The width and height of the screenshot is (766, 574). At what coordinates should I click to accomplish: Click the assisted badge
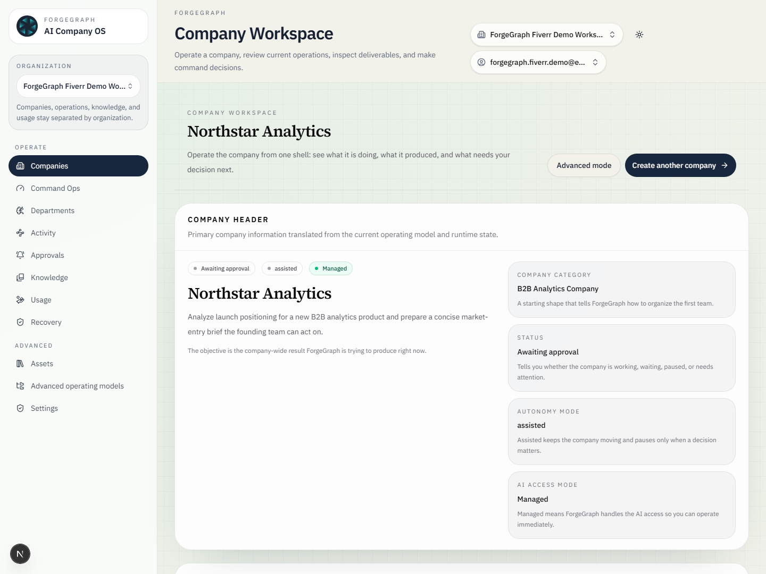pos(282,268)
